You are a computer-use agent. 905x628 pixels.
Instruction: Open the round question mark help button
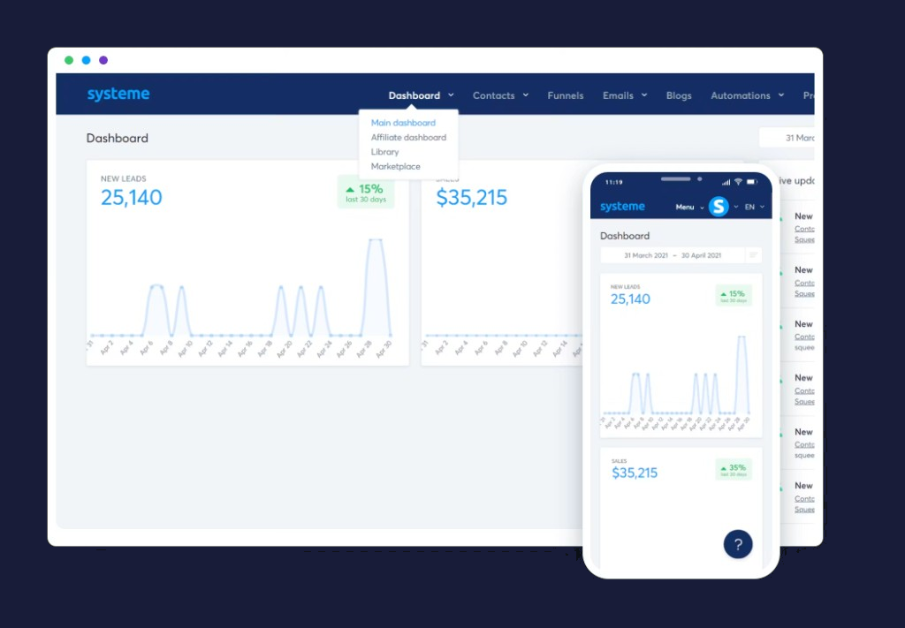(738, 544)
